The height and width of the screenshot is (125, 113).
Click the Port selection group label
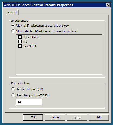coord(20,83)
